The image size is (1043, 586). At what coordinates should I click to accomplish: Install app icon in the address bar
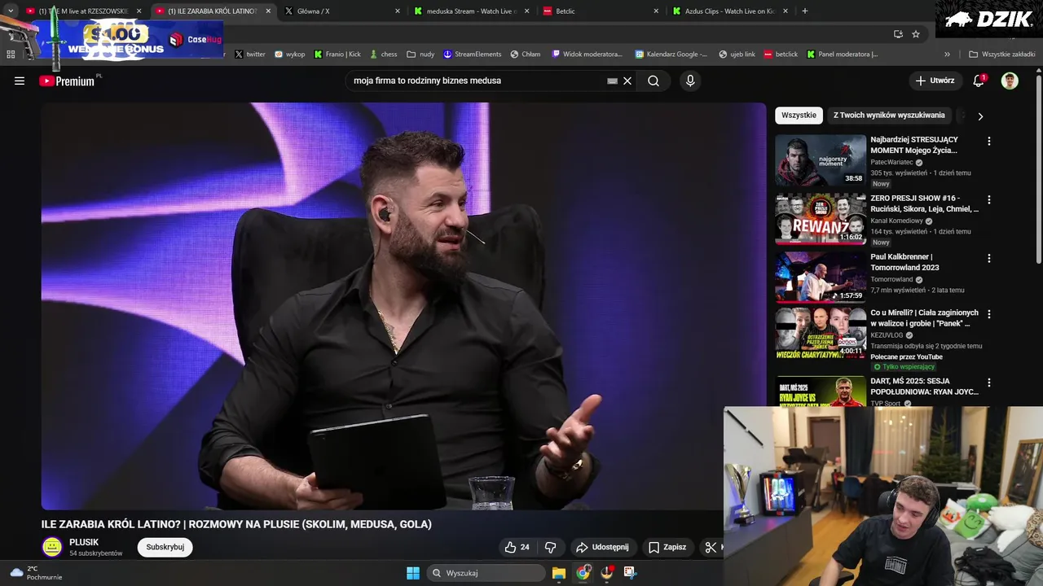pyautogui.click(x=898, y=34)
